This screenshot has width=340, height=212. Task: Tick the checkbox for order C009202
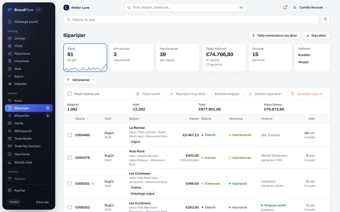point(70,207)
